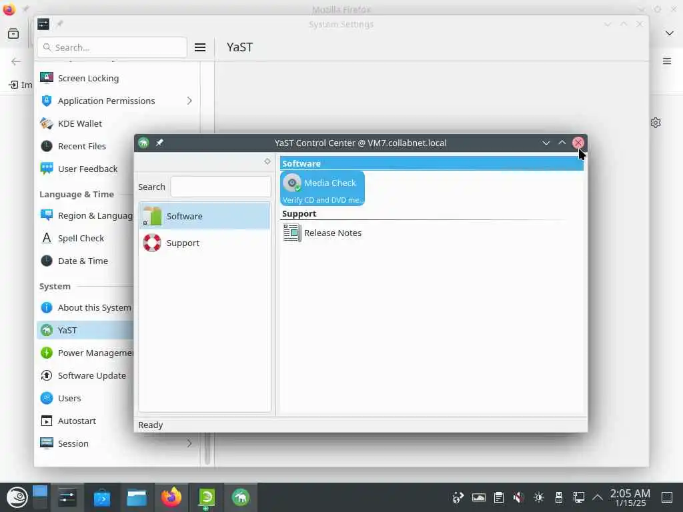
Task: Click gear icon in Firefox page
Action: pyautogui.click(x=656, y=123)
